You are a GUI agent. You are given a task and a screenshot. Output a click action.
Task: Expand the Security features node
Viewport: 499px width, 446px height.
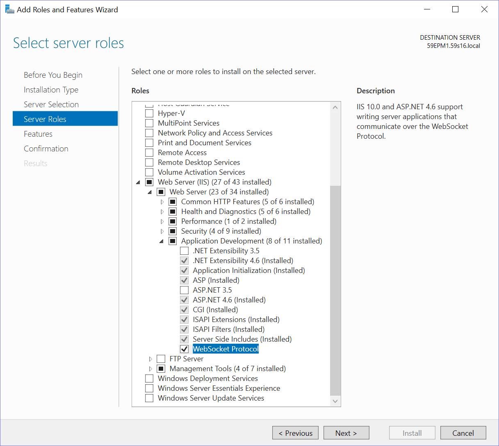[x=162, y=231]
